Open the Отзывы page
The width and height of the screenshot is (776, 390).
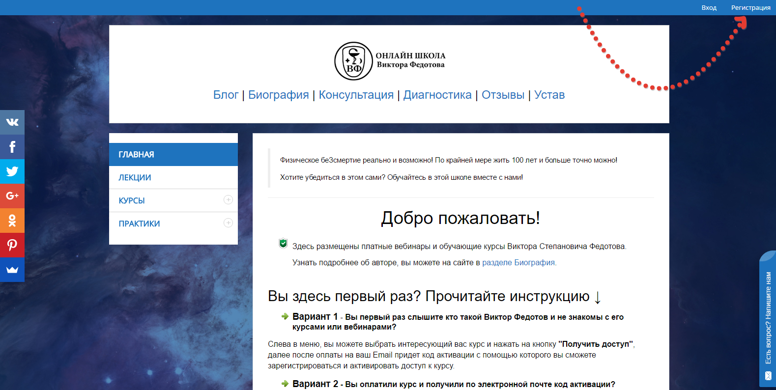coord(503,95)
